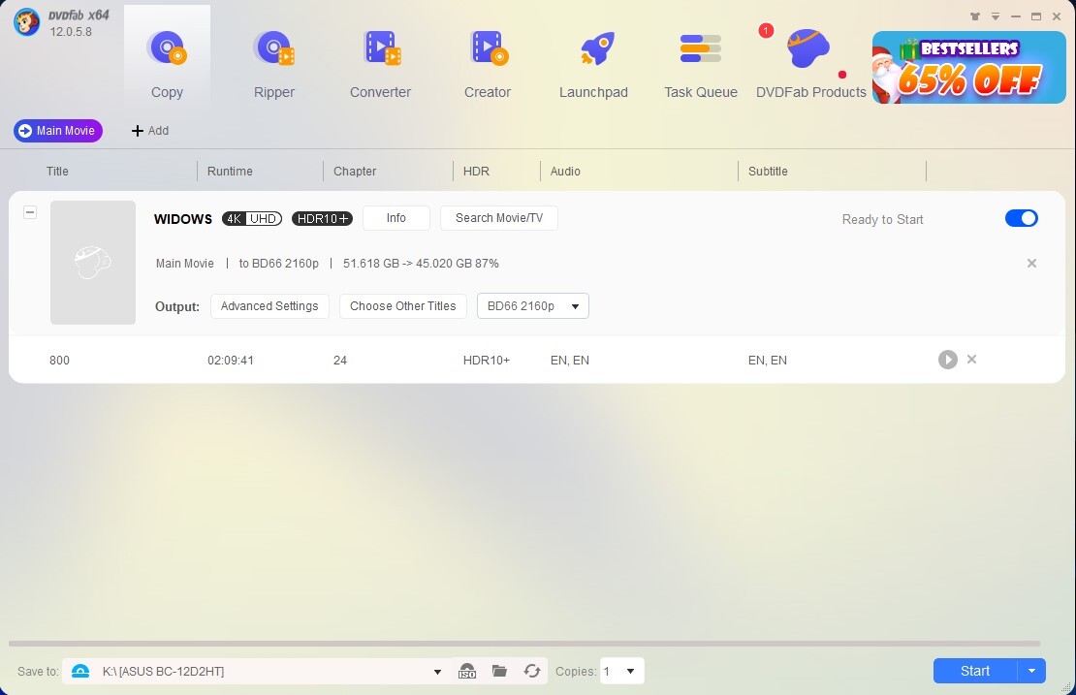Click the Title column header
Viewport: 1076px width, 695px height.
(x=57, y=171)
